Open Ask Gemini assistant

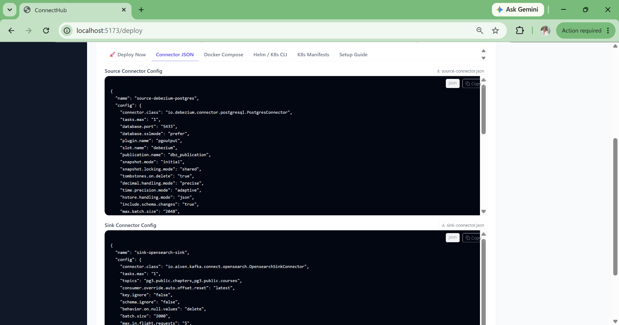(518, 10)
